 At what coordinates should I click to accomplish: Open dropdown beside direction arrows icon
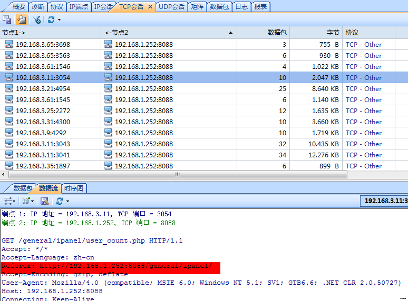click(14, 201)
